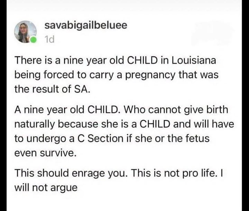The width and height of the screenshot is (249, 211).
Task: Open the savabigailbeluee username link
Action: [86, 25]
